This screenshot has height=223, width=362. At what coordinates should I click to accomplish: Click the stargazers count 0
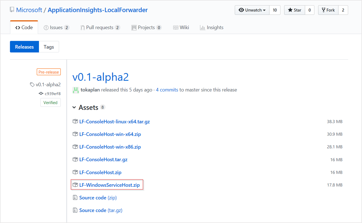pyautogui.click(x=310, y=10)
